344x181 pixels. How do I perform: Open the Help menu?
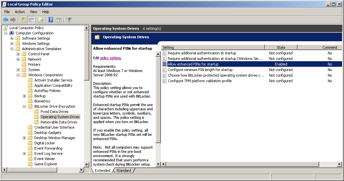click(x=46, y=12)
